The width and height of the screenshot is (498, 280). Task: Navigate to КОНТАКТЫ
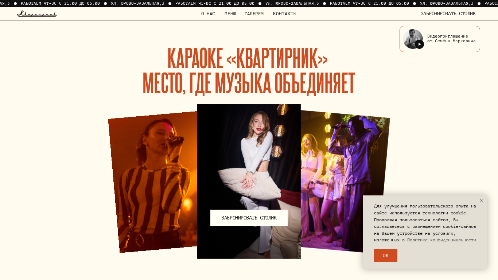(x=285, y=14)
